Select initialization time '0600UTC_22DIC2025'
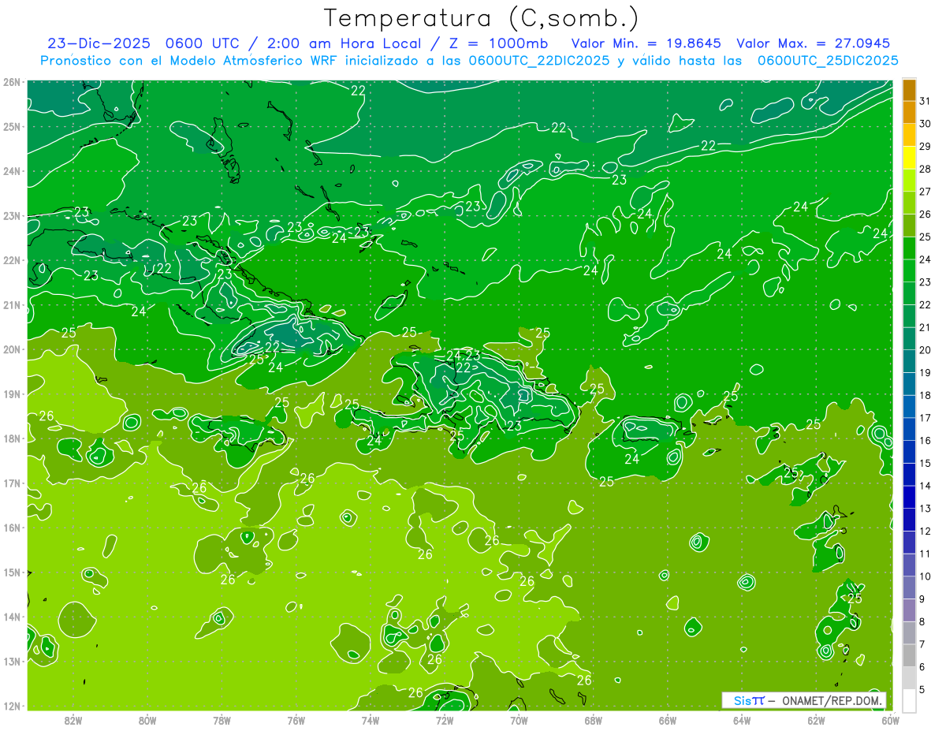This screenshot has height=731, width=946. click(539, 61)
